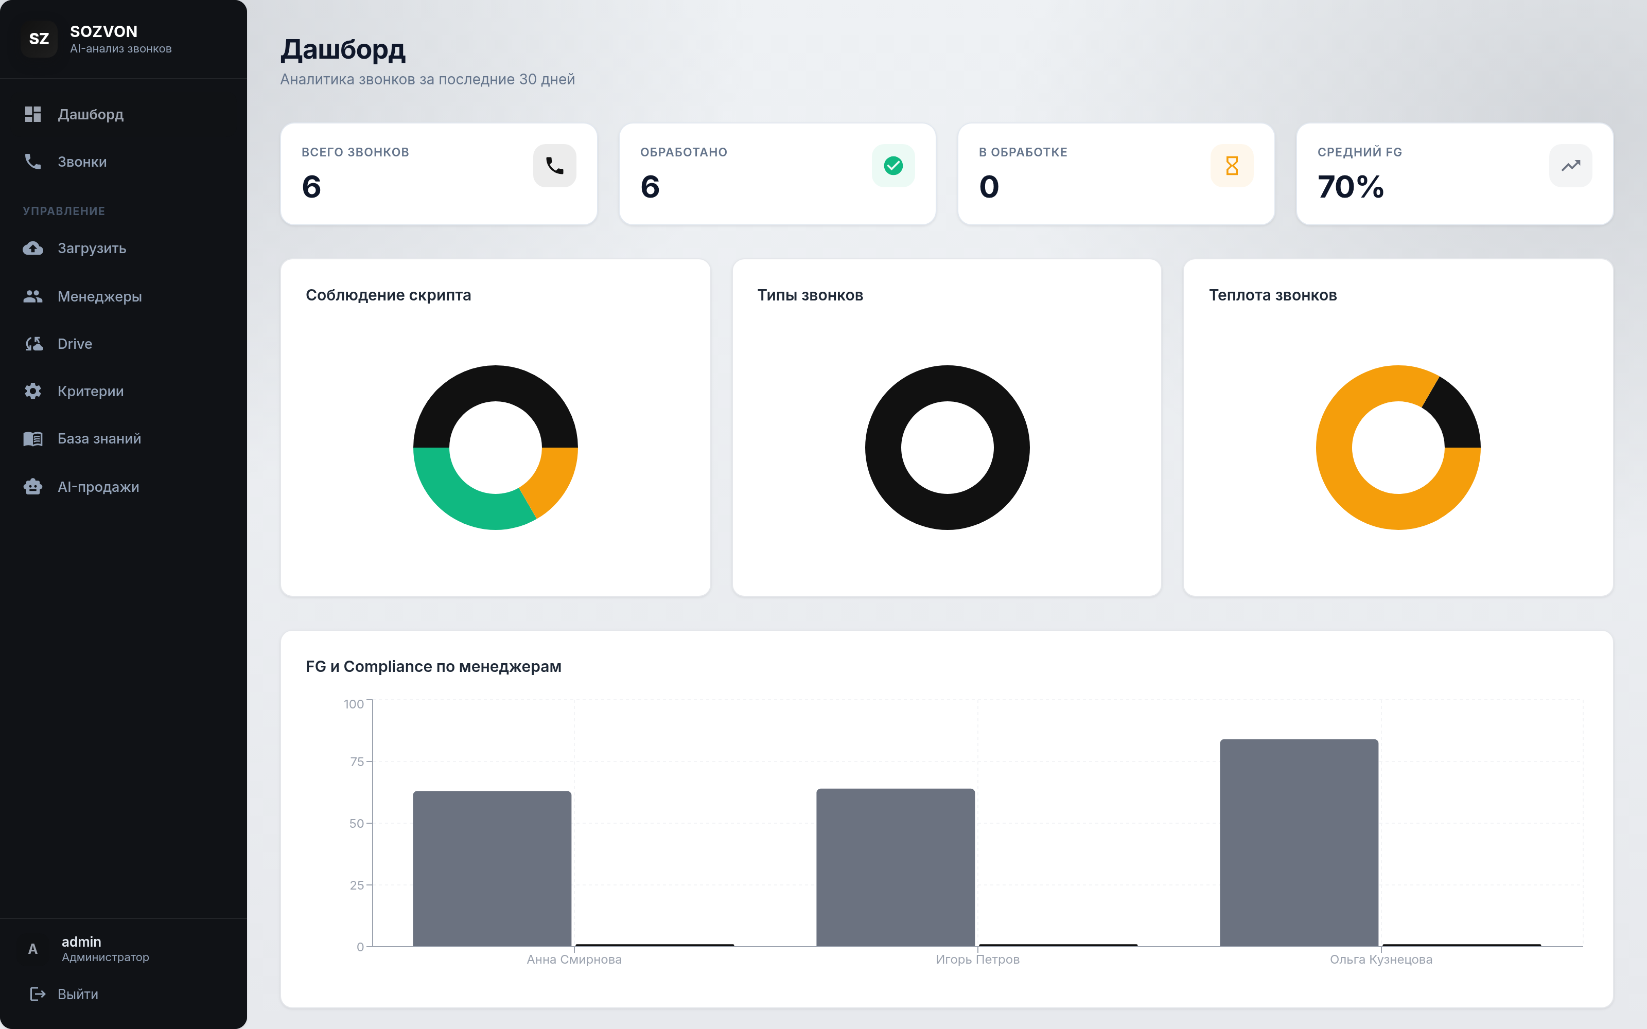Click the Средний FG value 70%
Screen dimensions: 1647x1029
coord(1350,186)
